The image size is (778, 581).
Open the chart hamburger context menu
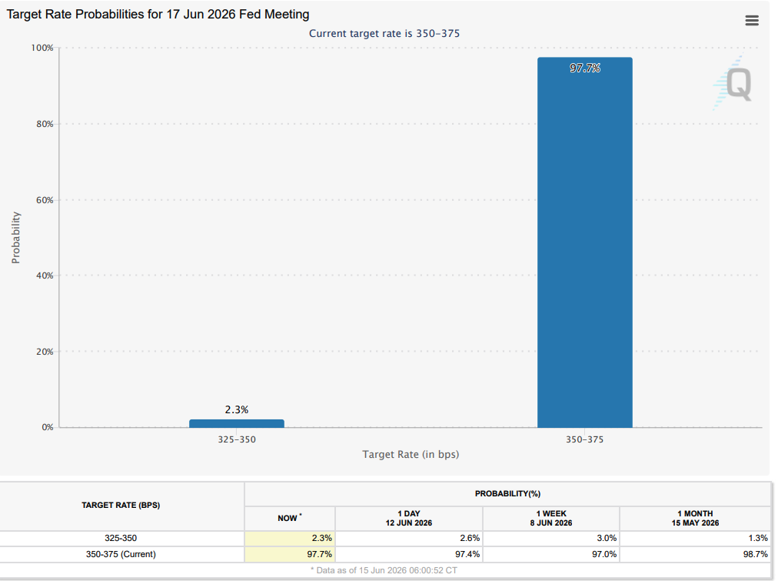tap(752, 20)
